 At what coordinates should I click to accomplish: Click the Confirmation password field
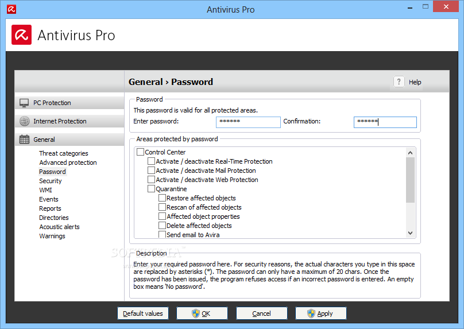385,122
